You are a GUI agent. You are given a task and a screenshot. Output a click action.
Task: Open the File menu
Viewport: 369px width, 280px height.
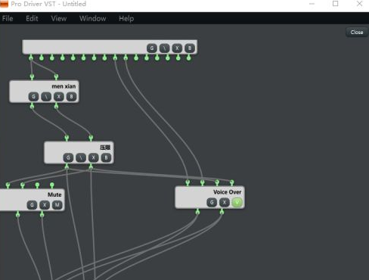tap(8, 18)
